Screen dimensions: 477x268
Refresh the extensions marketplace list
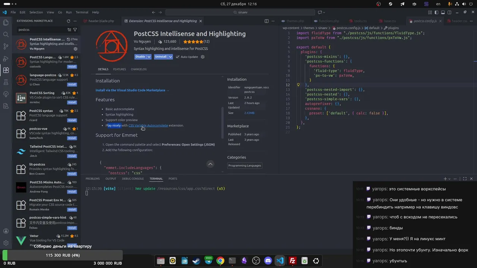(x=68, y=21)
